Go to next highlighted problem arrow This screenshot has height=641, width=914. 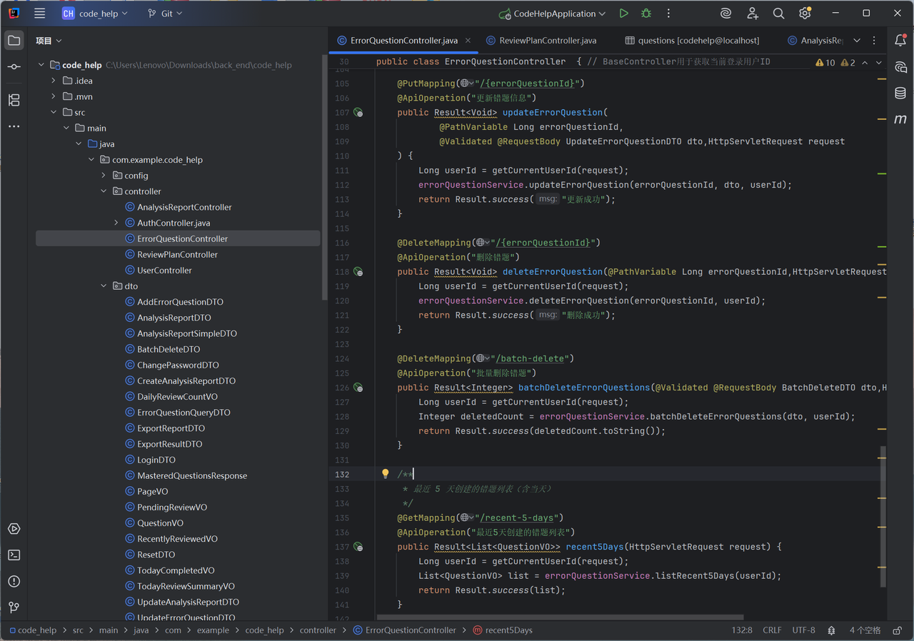(x=879, y=63)
